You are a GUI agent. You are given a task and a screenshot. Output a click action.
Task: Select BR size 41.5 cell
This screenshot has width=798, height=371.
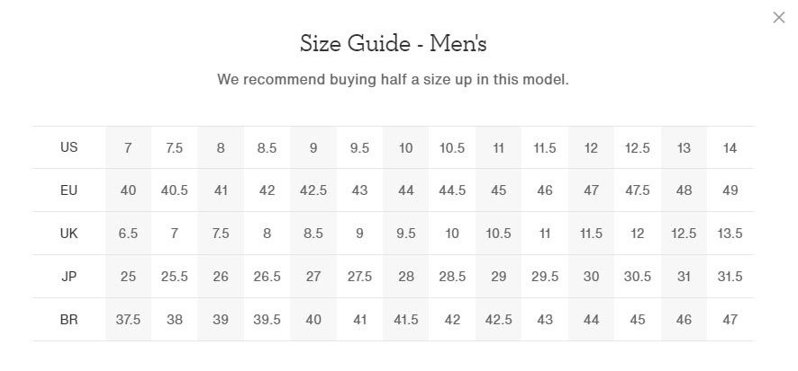click(406, 320)
